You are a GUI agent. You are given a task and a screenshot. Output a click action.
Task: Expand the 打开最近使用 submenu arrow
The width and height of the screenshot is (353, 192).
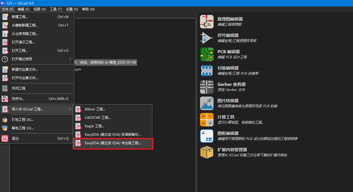(70, 59)
